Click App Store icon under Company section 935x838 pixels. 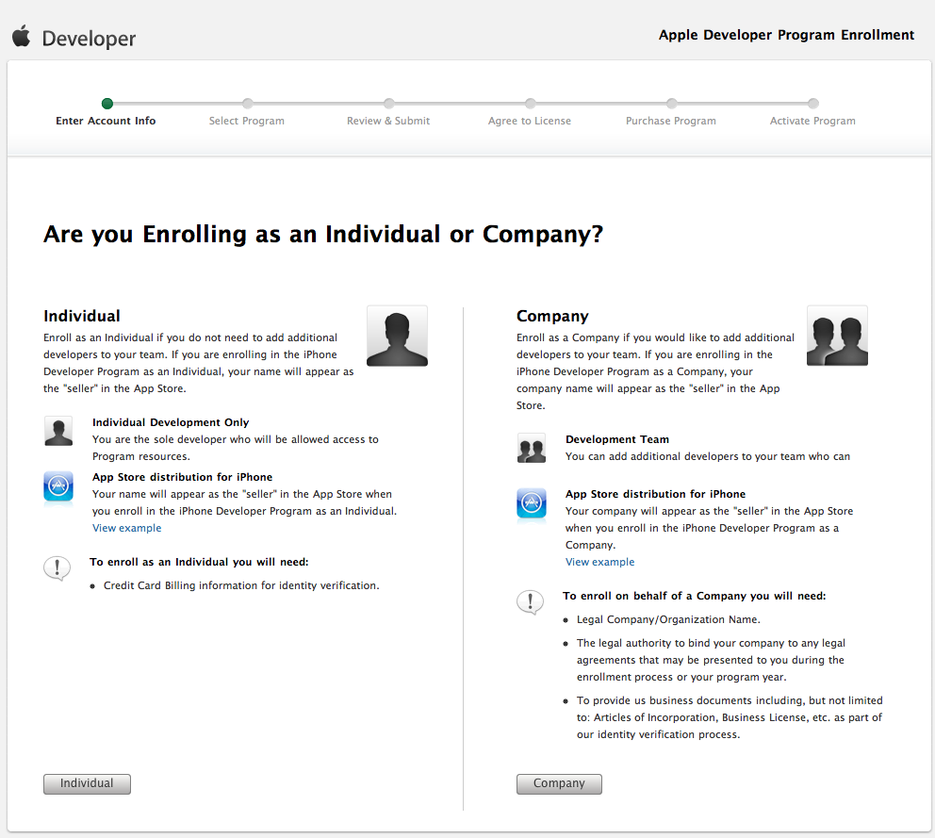pyautogui.click(x=532, y=503)
